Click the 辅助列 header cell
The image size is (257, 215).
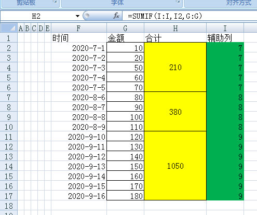coord(225,37)
